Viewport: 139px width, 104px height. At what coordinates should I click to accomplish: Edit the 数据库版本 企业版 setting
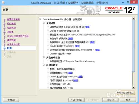pos(92,42)
